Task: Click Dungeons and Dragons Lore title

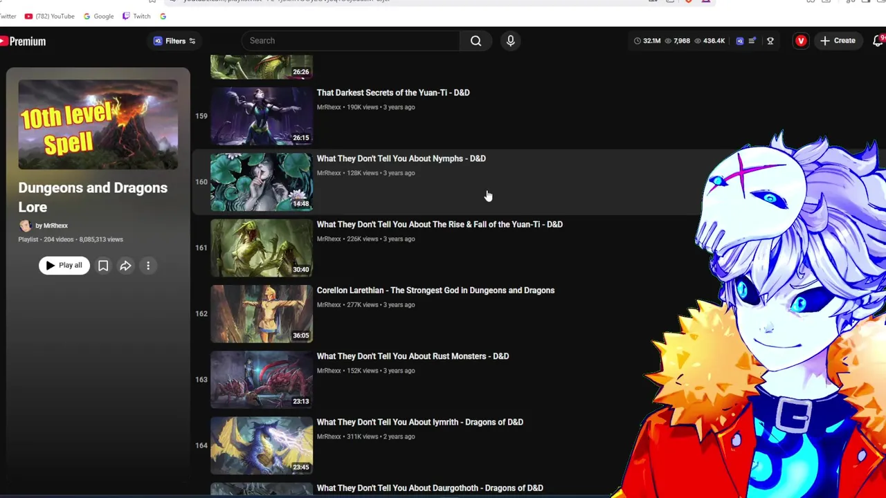Action: tap(93, 197)
